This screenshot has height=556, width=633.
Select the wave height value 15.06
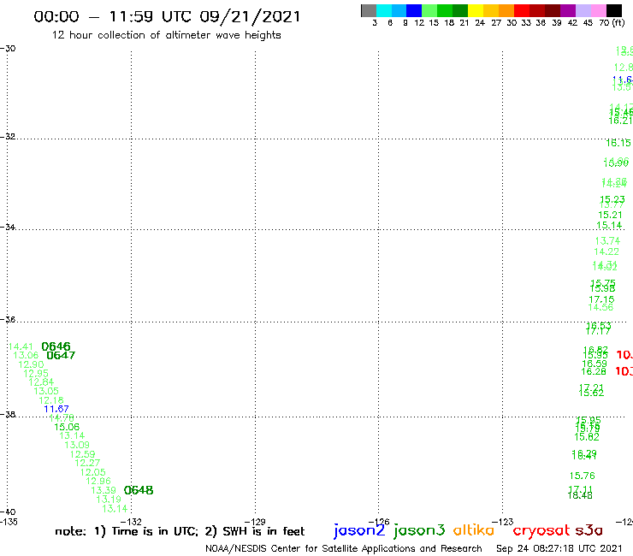[x=67, y=427]
